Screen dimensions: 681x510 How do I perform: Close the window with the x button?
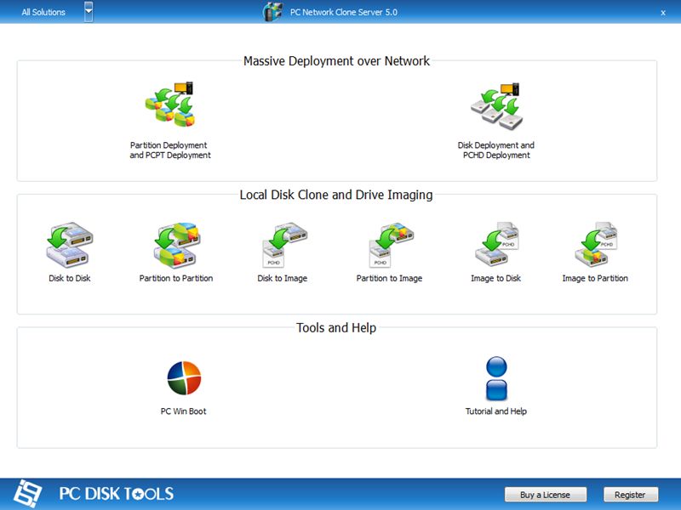tap(663, 13)
